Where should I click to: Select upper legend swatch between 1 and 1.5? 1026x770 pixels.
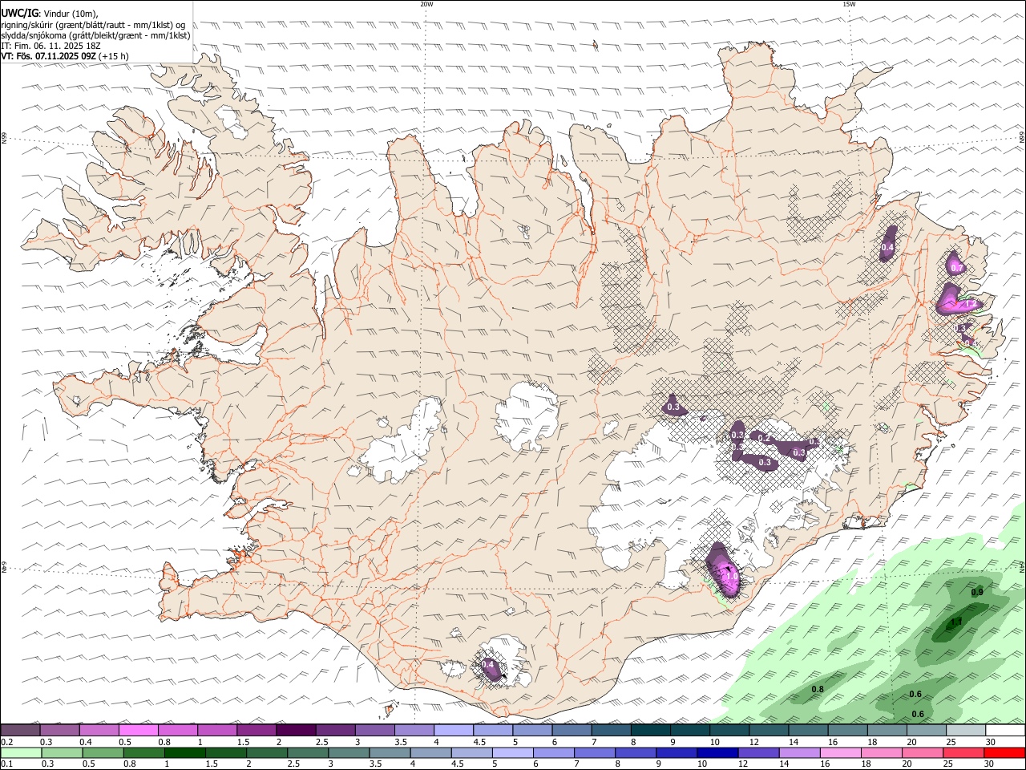pos(217,730)
